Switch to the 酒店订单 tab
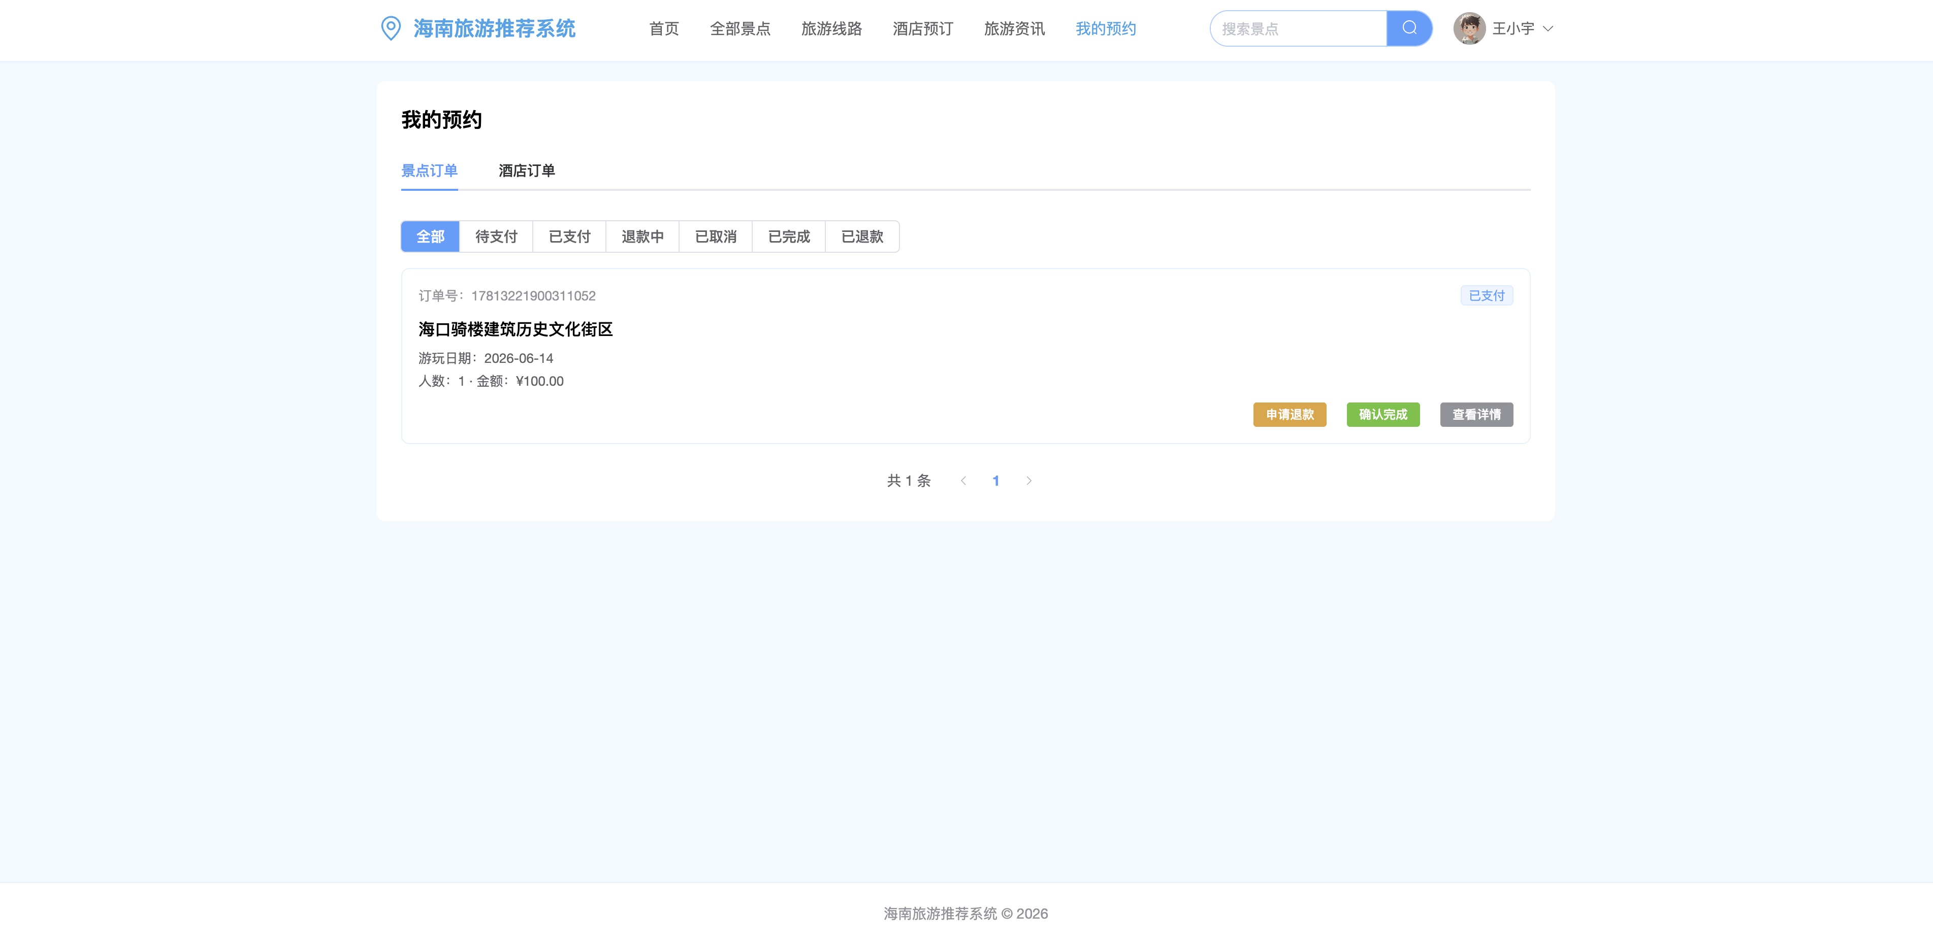Screen dimensions: 1933x943 pos(527,171)
